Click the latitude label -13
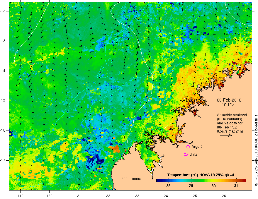This screenshot has width=258, height=199. pos(3,41)
